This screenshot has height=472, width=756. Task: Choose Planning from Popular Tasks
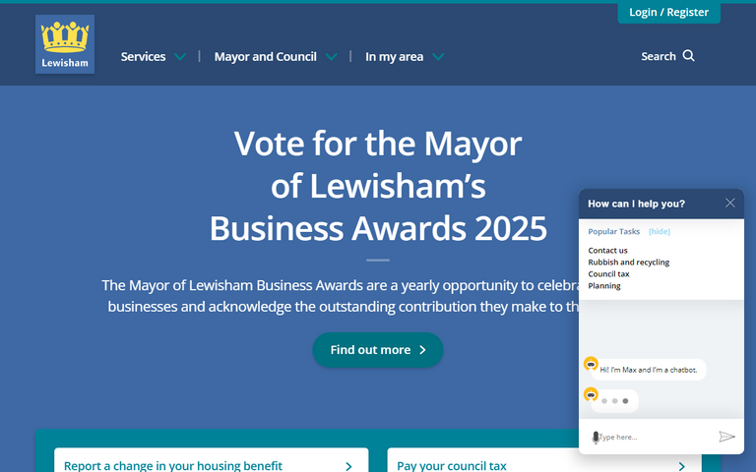pos(604,286)
